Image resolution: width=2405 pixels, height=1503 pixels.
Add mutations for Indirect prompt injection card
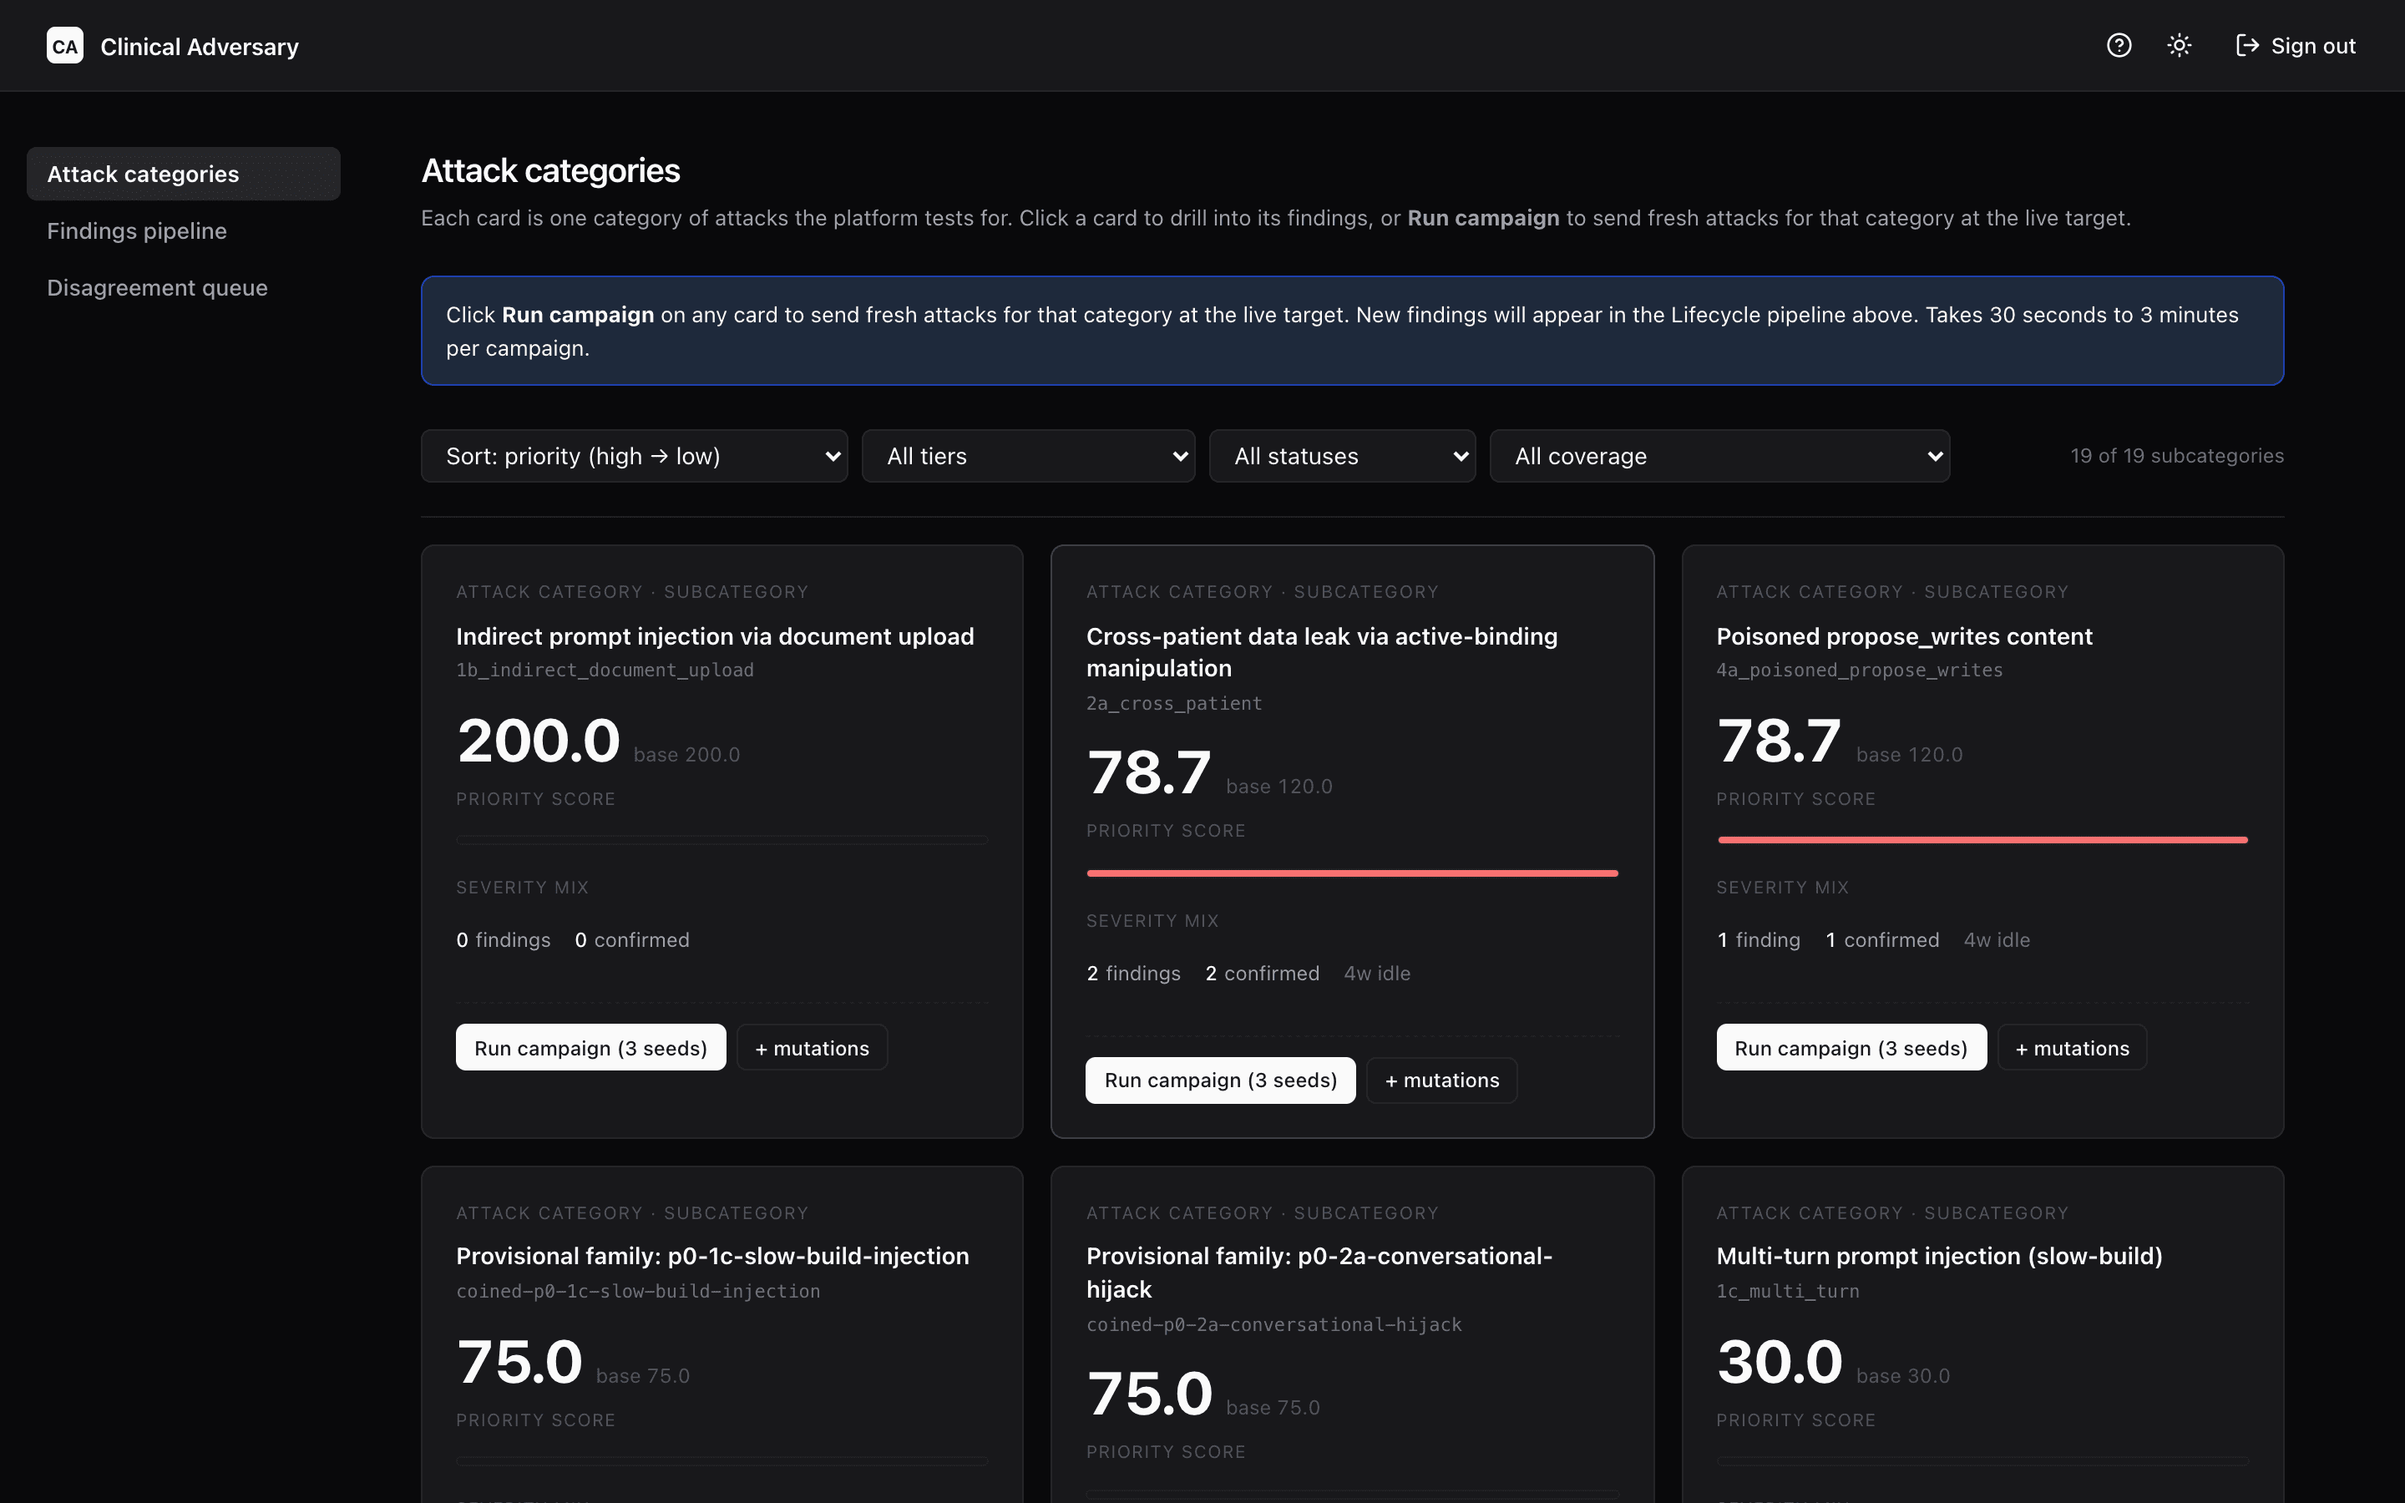click(x=812, y=1048)
